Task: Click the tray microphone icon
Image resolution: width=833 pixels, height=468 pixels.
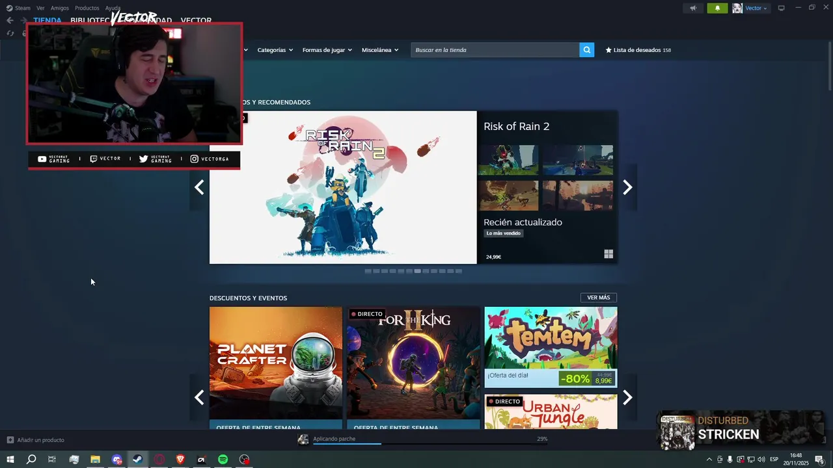Action: point(730,460)
